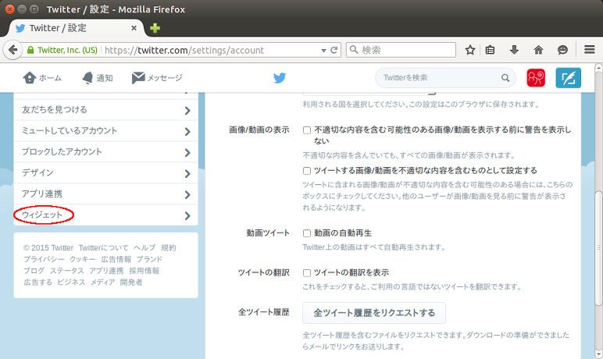The image size is (603, 359).
Task: Open メディア footer link
Action: coord(102,283)
